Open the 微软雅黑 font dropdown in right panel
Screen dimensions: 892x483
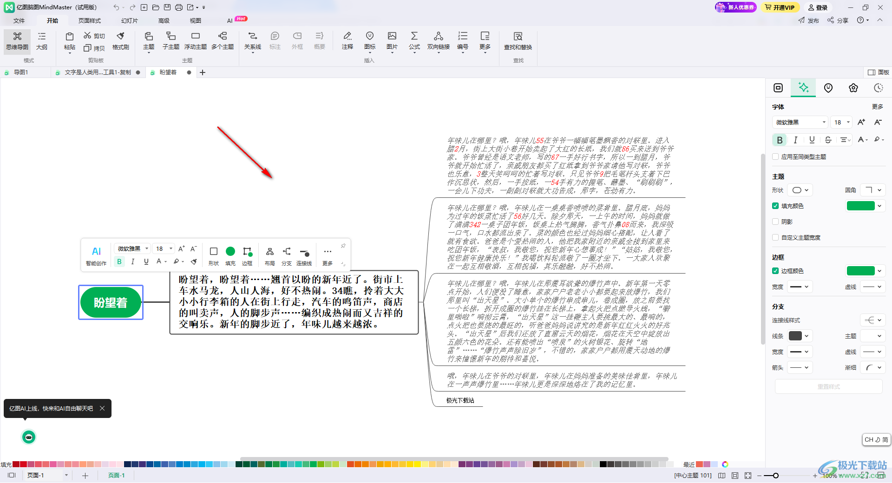800,122
